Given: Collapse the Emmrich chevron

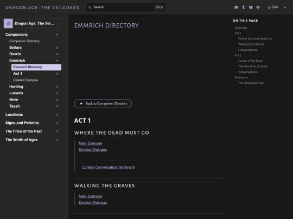Looking at the screenshot, I should point(57,61).
